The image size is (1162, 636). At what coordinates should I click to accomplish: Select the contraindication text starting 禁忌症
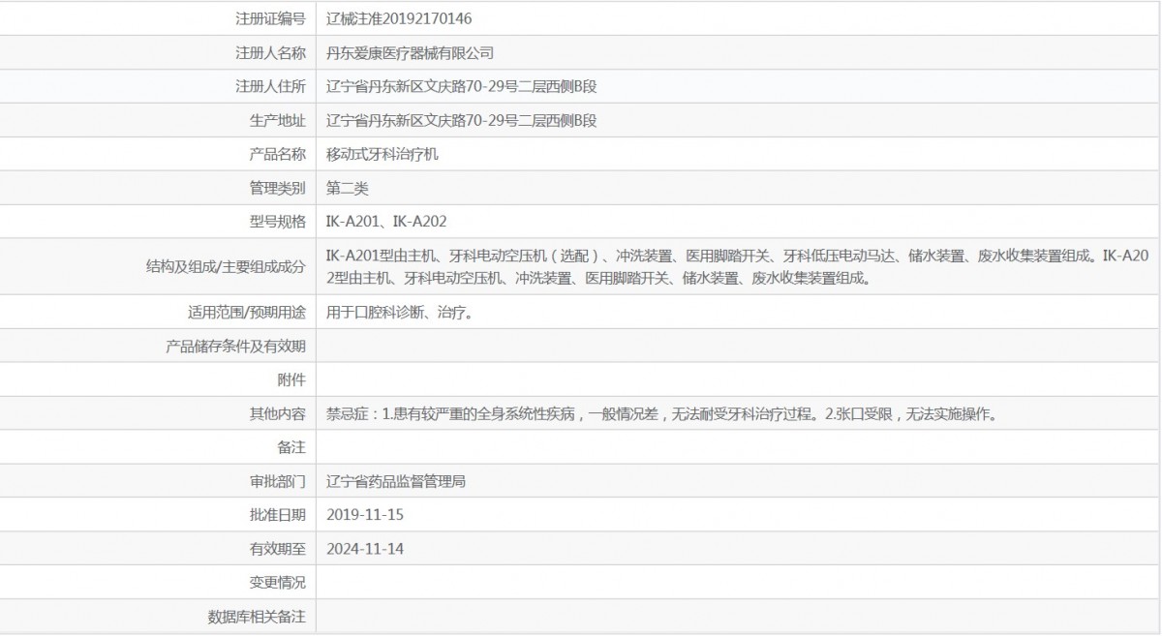[661, 413]
